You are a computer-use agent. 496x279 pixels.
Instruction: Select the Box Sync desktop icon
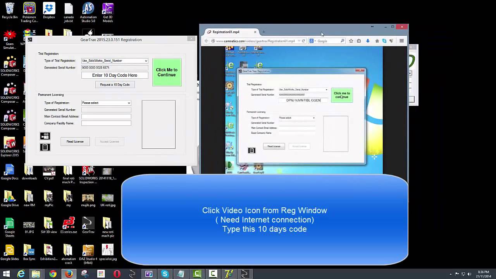[29, 252]
